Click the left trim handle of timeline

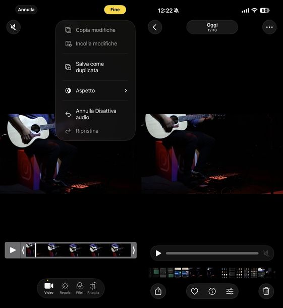(23, 250)
